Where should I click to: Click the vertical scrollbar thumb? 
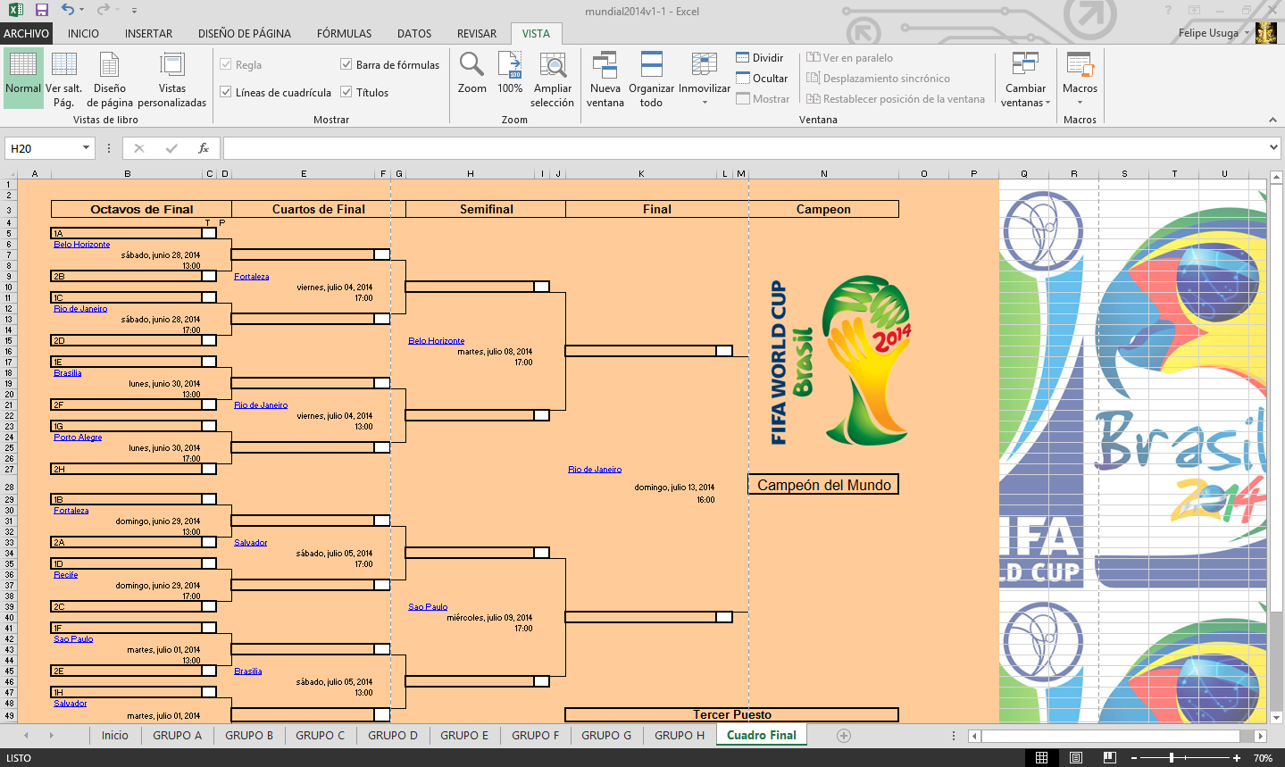click(x=1276, y=397)
